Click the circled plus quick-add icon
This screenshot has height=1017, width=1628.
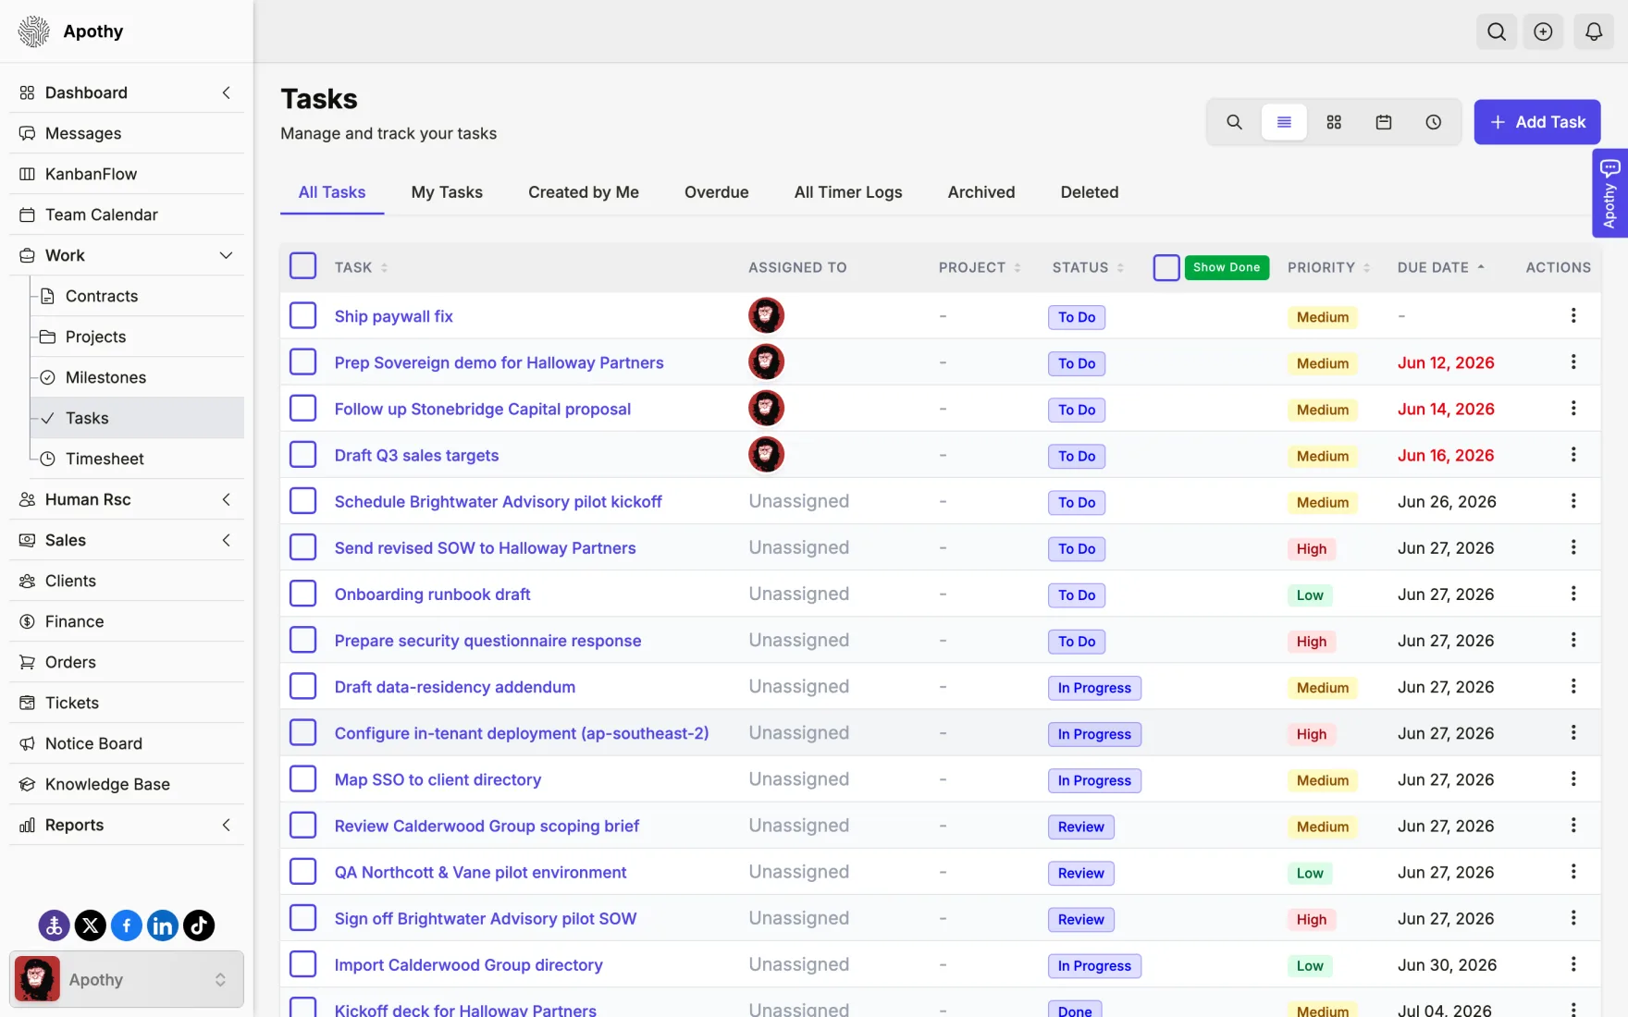[x=1543, y=31]
